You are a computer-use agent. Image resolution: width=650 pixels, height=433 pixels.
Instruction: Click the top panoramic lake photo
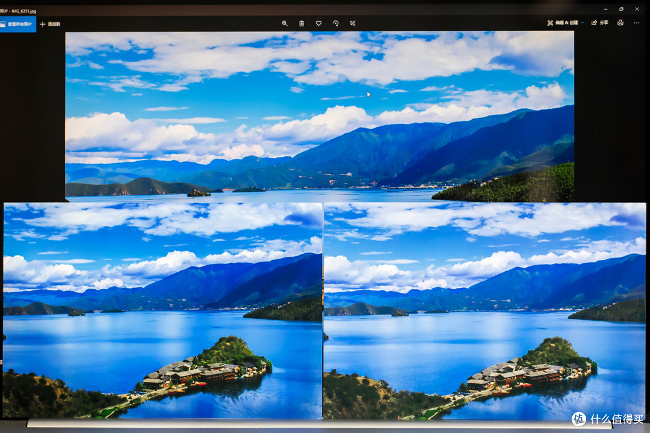[x=320, y=117]
